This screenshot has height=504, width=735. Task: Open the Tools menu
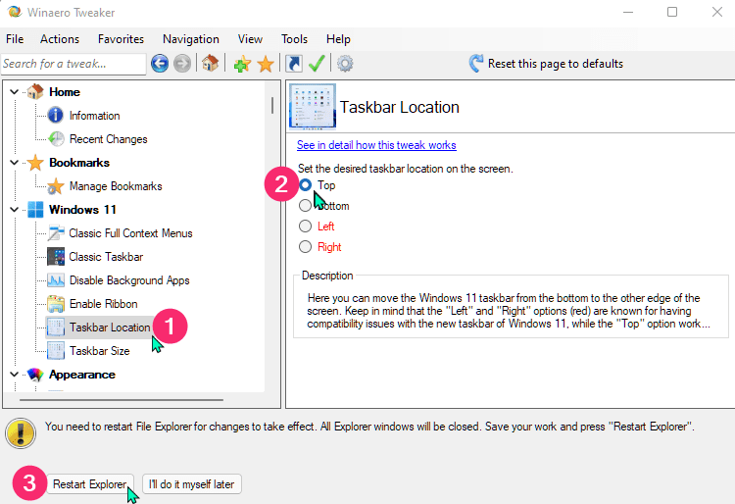click(x=294, y=39)
